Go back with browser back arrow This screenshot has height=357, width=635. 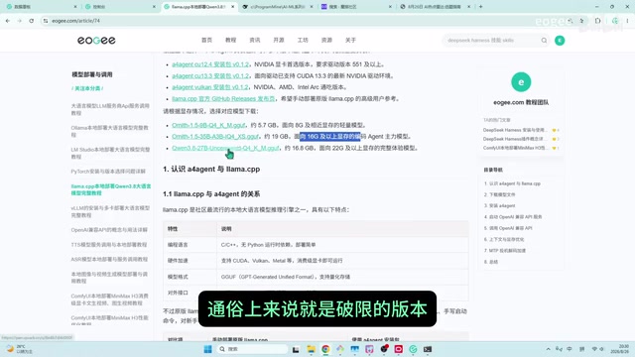tap(8, 21)
